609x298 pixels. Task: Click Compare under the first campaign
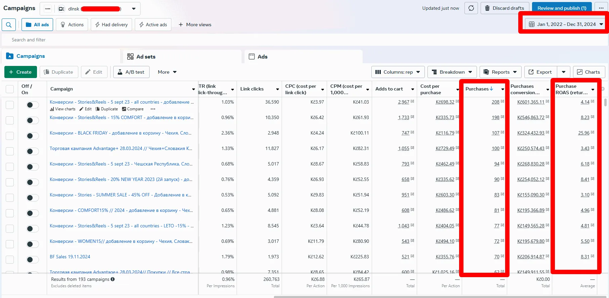133,109
